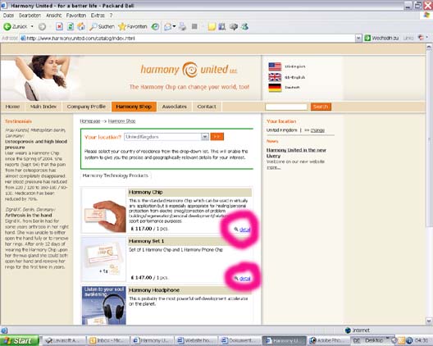Select the US English flag

(275, 66)
